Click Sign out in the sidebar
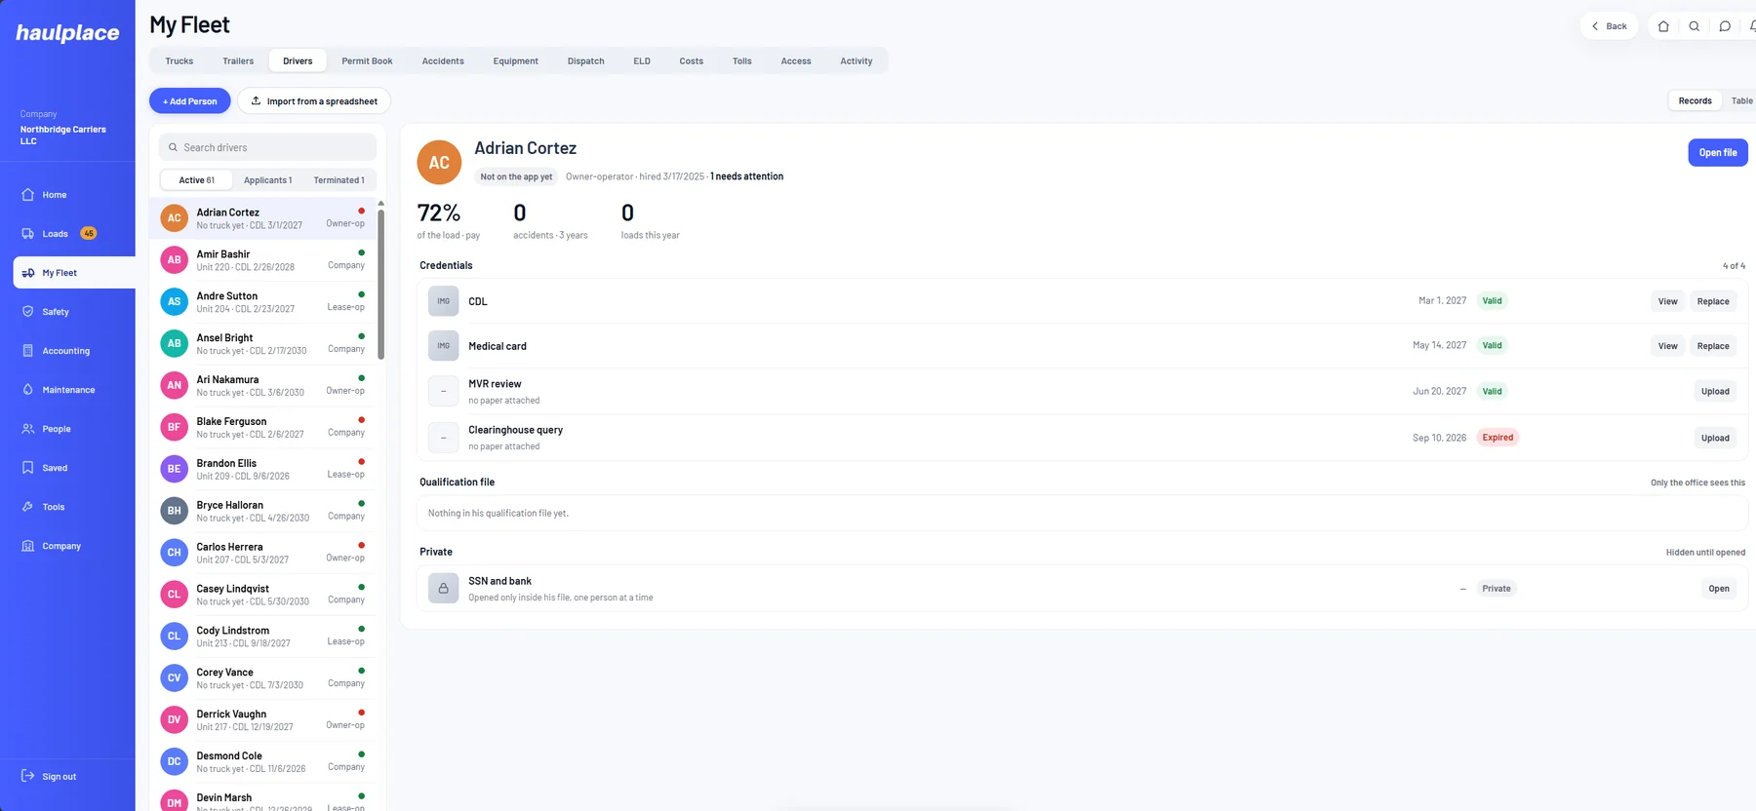This screenshot has height=811, width=1756. tap(49, 777)
